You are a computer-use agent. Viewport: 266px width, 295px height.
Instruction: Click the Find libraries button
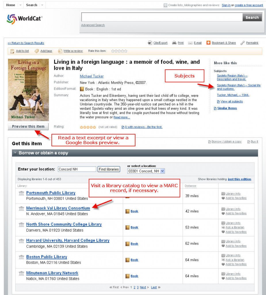(109, 169)
